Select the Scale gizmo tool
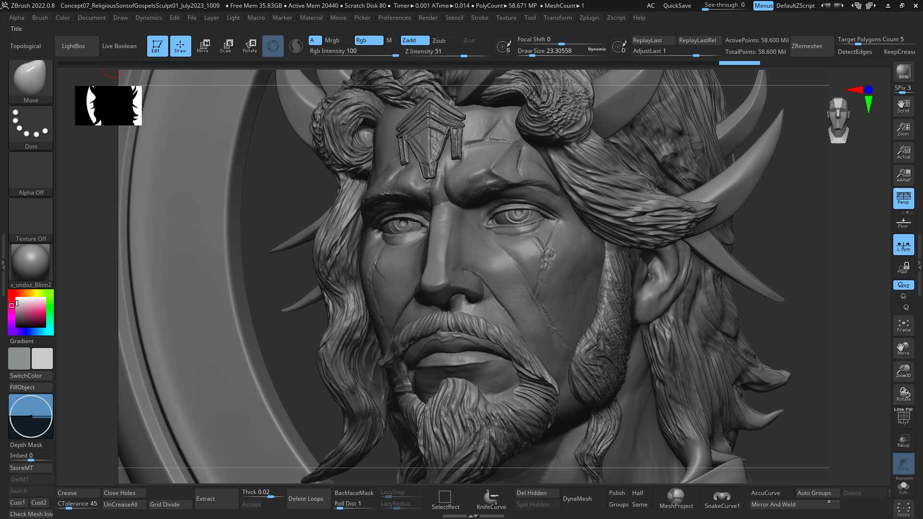923x519 pixels. pyautogui.click(x=225, y=46)
